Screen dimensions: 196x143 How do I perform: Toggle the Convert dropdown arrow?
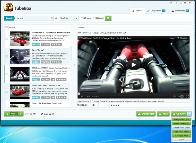189,114
